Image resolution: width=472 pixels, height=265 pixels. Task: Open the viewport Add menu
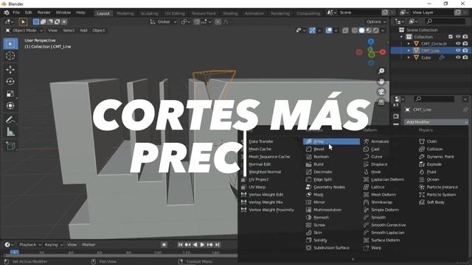(x=83, y=30)
